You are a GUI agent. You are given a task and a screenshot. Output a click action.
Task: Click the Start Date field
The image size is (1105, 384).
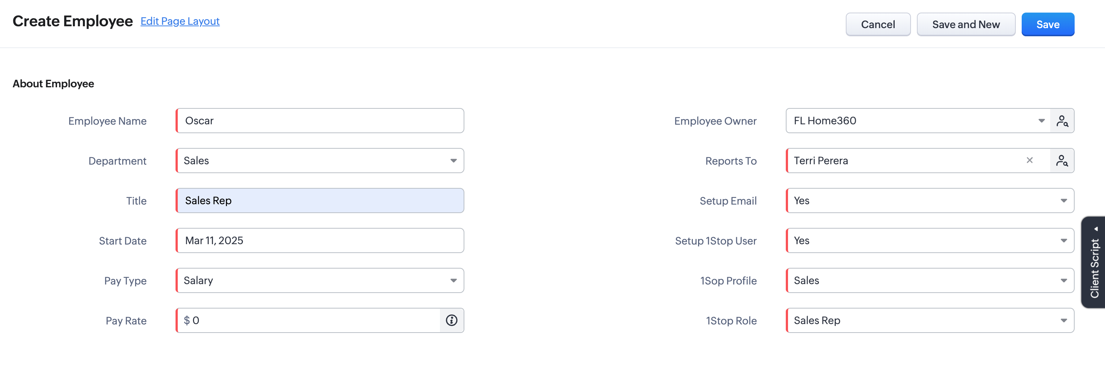pyautogui.click(x=320, y=241)
